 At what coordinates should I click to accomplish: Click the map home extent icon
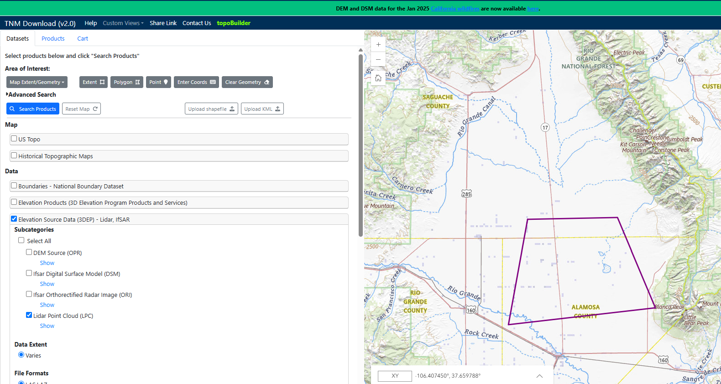pyautogui.click(x=378, y=78)
